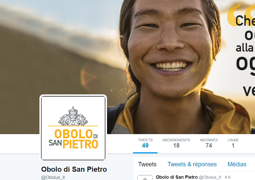Viewport: 255px width, 180px height.
Task: Click the orange OBOLO text in logo
Action: tap(73, 134)
